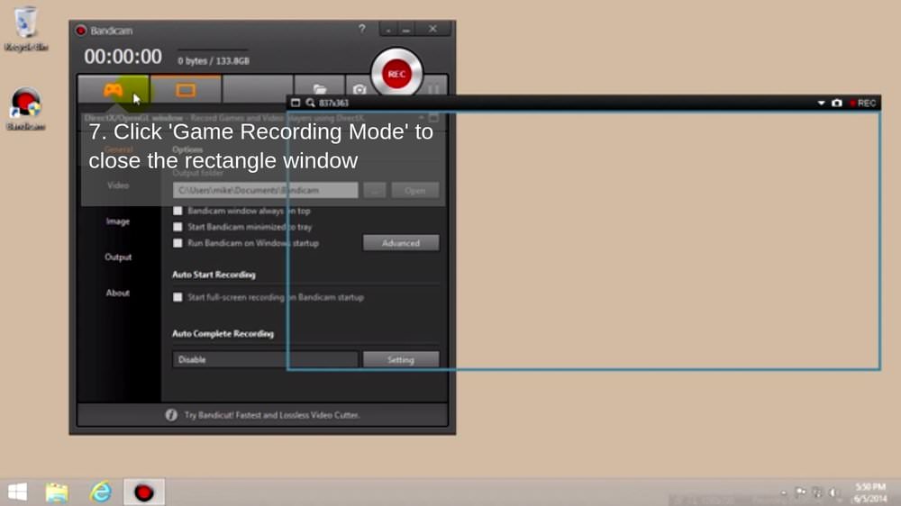
Task: Switch to the Output tab
Action: tap(118, 257)
